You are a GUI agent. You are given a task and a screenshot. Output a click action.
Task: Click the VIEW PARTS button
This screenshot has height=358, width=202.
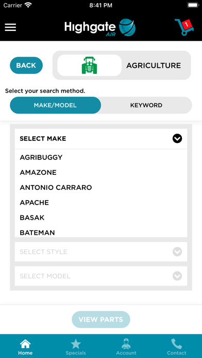101,319
